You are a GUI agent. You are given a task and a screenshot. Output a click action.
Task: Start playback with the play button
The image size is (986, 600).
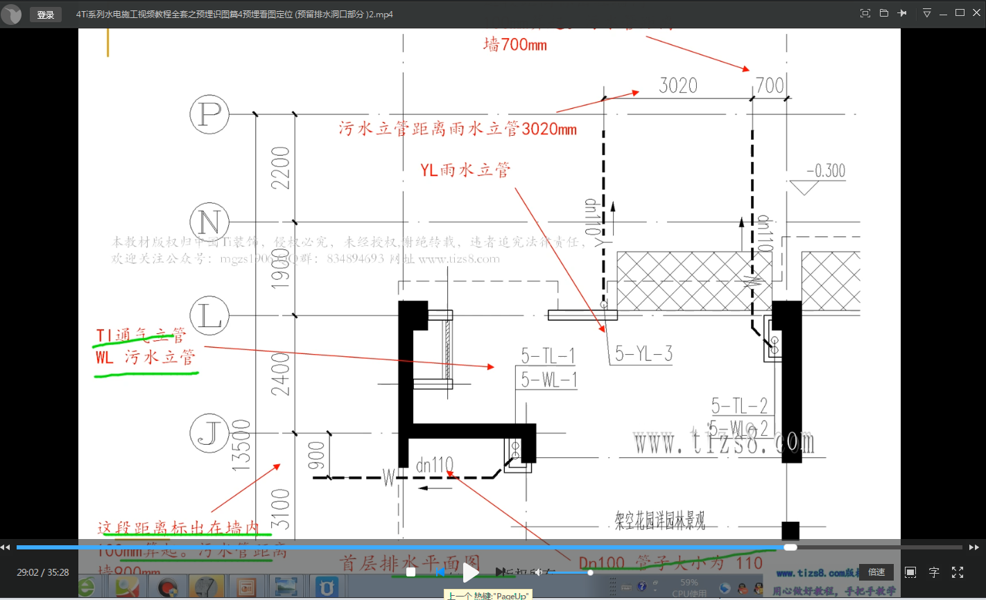point(471,572)
